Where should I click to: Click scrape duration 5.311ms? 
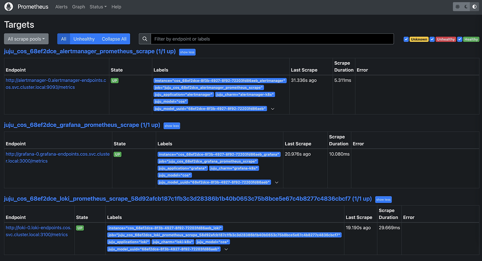[x=343, y=80]
